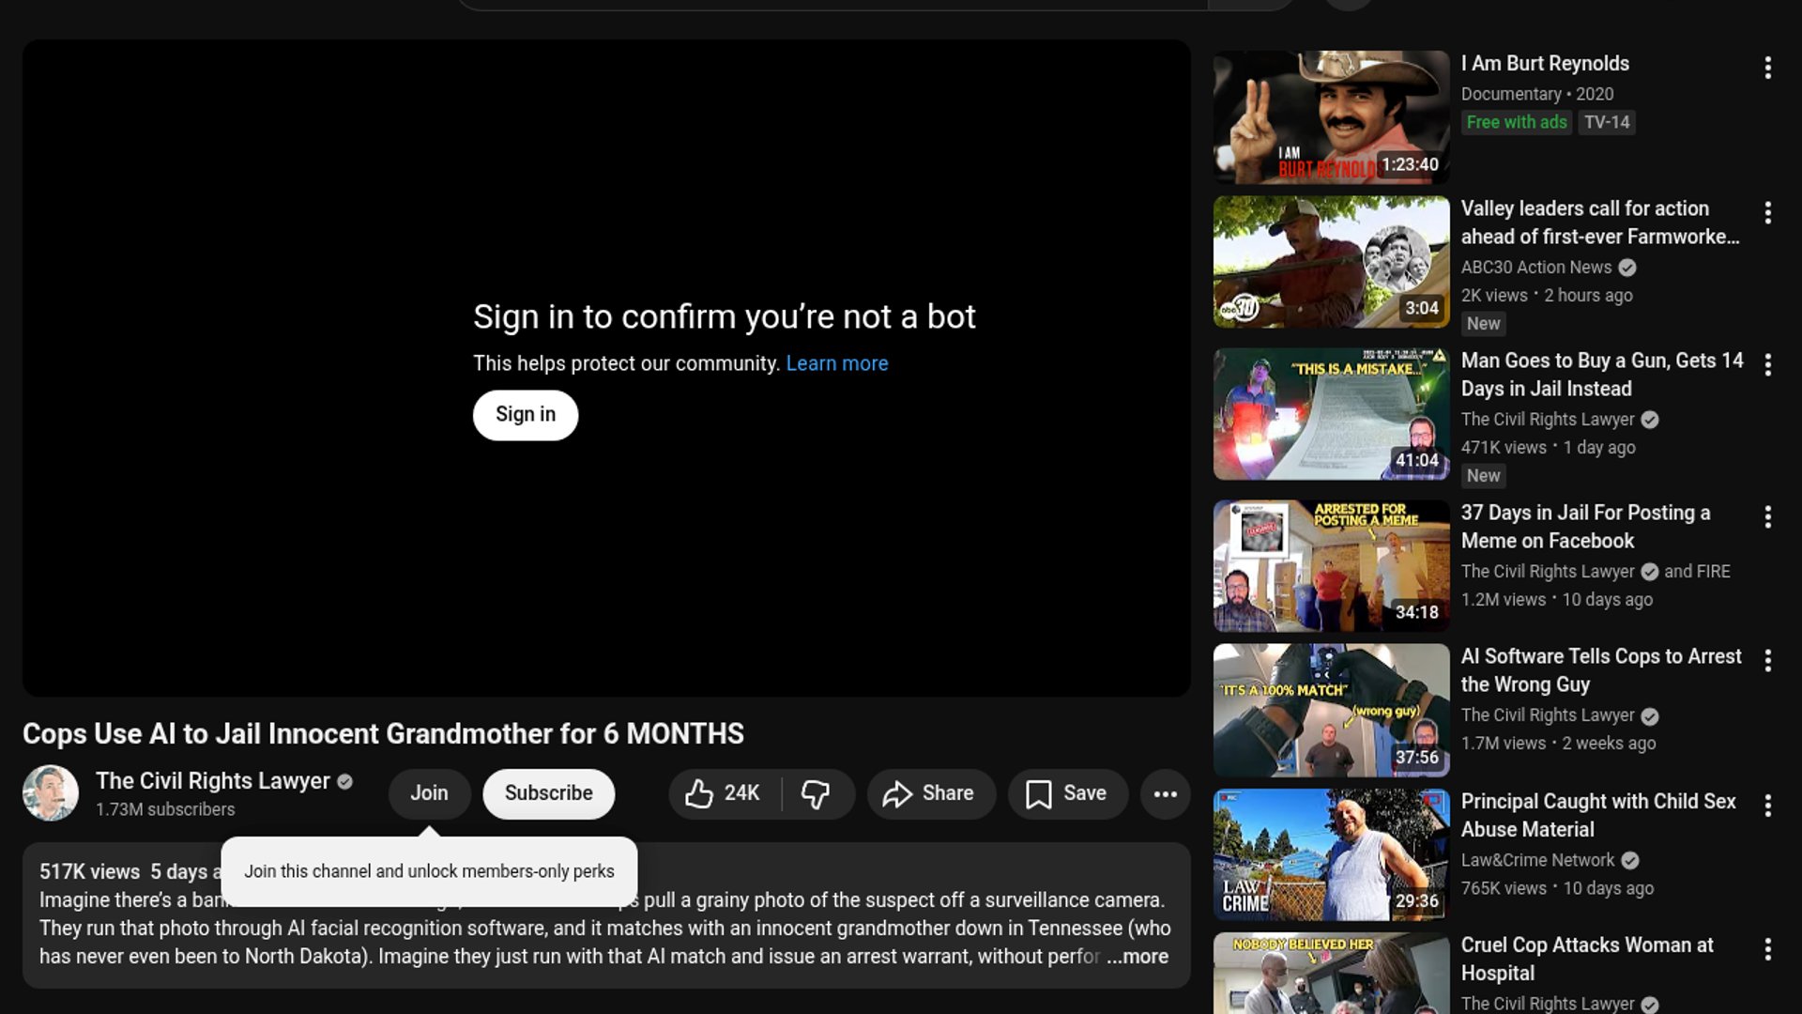Click the Share arrow button

(x=929, y=793)
